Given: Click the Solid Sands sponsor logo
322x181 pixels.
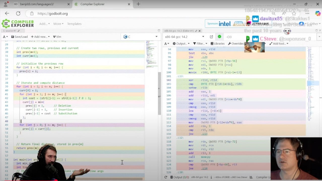Looking at the screenshot, I should [x=238, y=24].
